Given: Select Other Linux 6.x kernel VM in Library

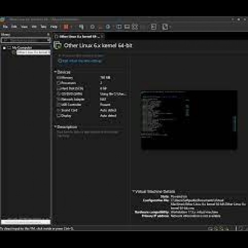Looking at the screenshot, I should (33, 53).
